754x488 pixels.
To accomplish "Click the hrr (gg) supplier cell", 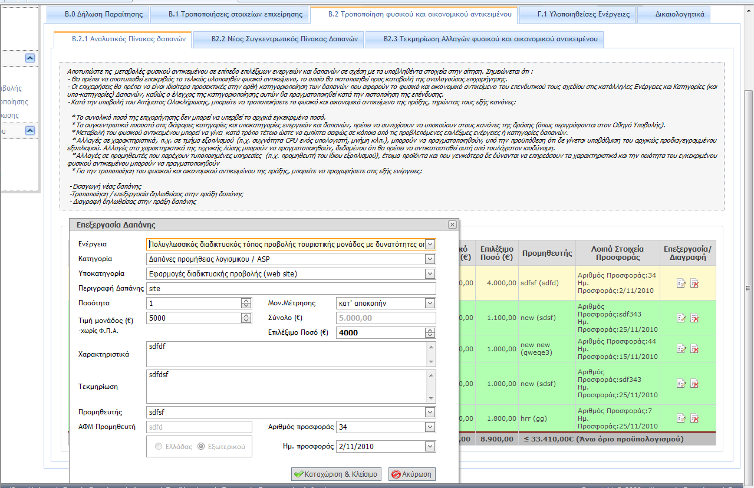I will coord(546,418).
